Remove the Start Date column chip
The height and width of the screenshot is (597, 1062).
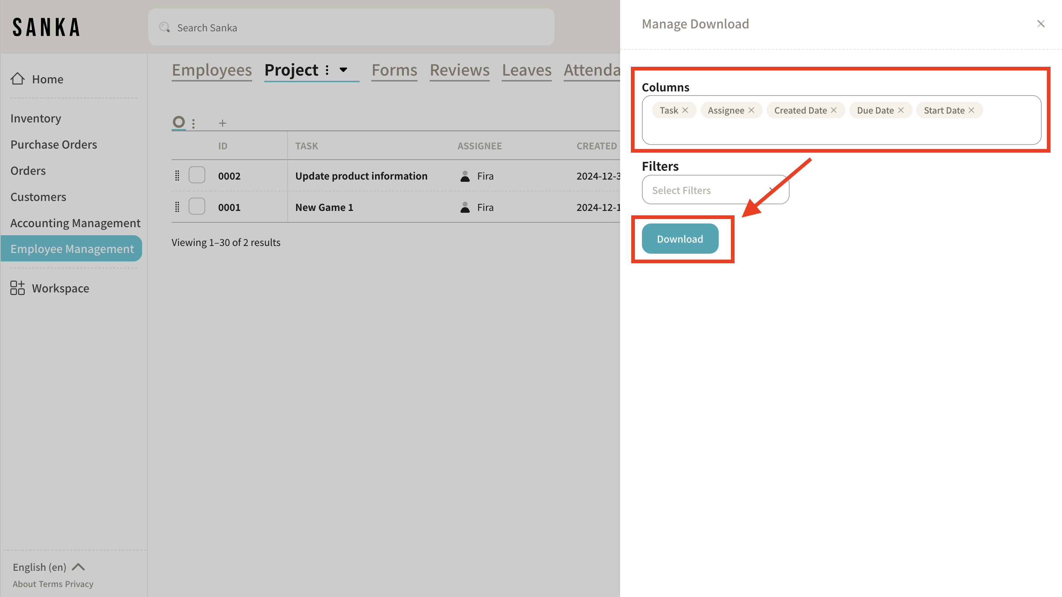971,110
